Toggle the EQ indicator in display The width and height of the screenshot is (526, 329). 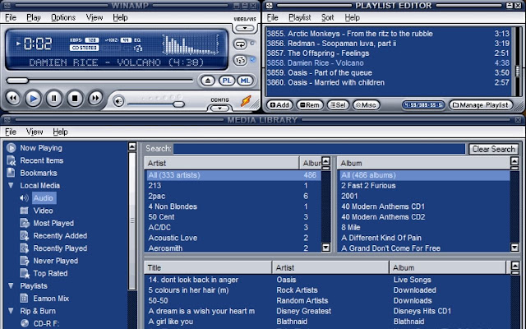[137, 40]
